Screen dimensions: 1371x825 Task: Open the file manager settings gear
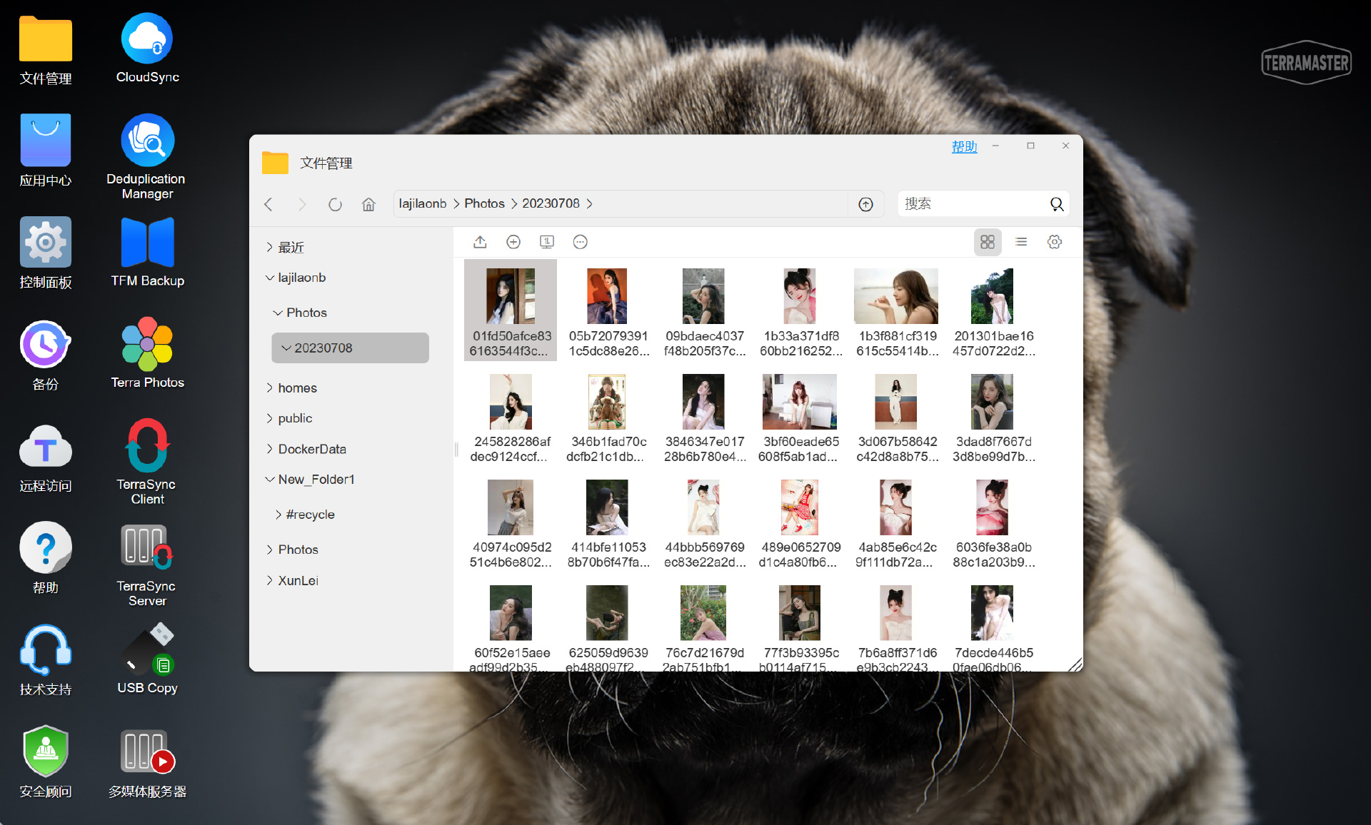(1055, 242)
